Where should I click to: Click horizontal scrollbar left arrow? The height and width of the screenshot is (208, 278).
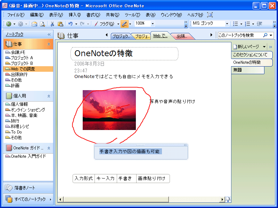60,200
